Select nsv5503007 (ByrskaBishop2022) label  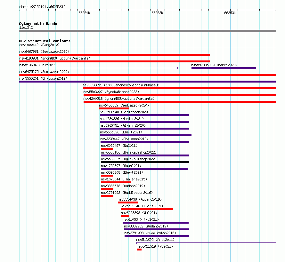(111, 92)
